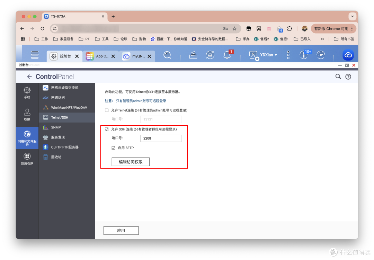Open the notifications bell icon
The height and width of the screenshot is (260, 374).
(x=227, y=55)
